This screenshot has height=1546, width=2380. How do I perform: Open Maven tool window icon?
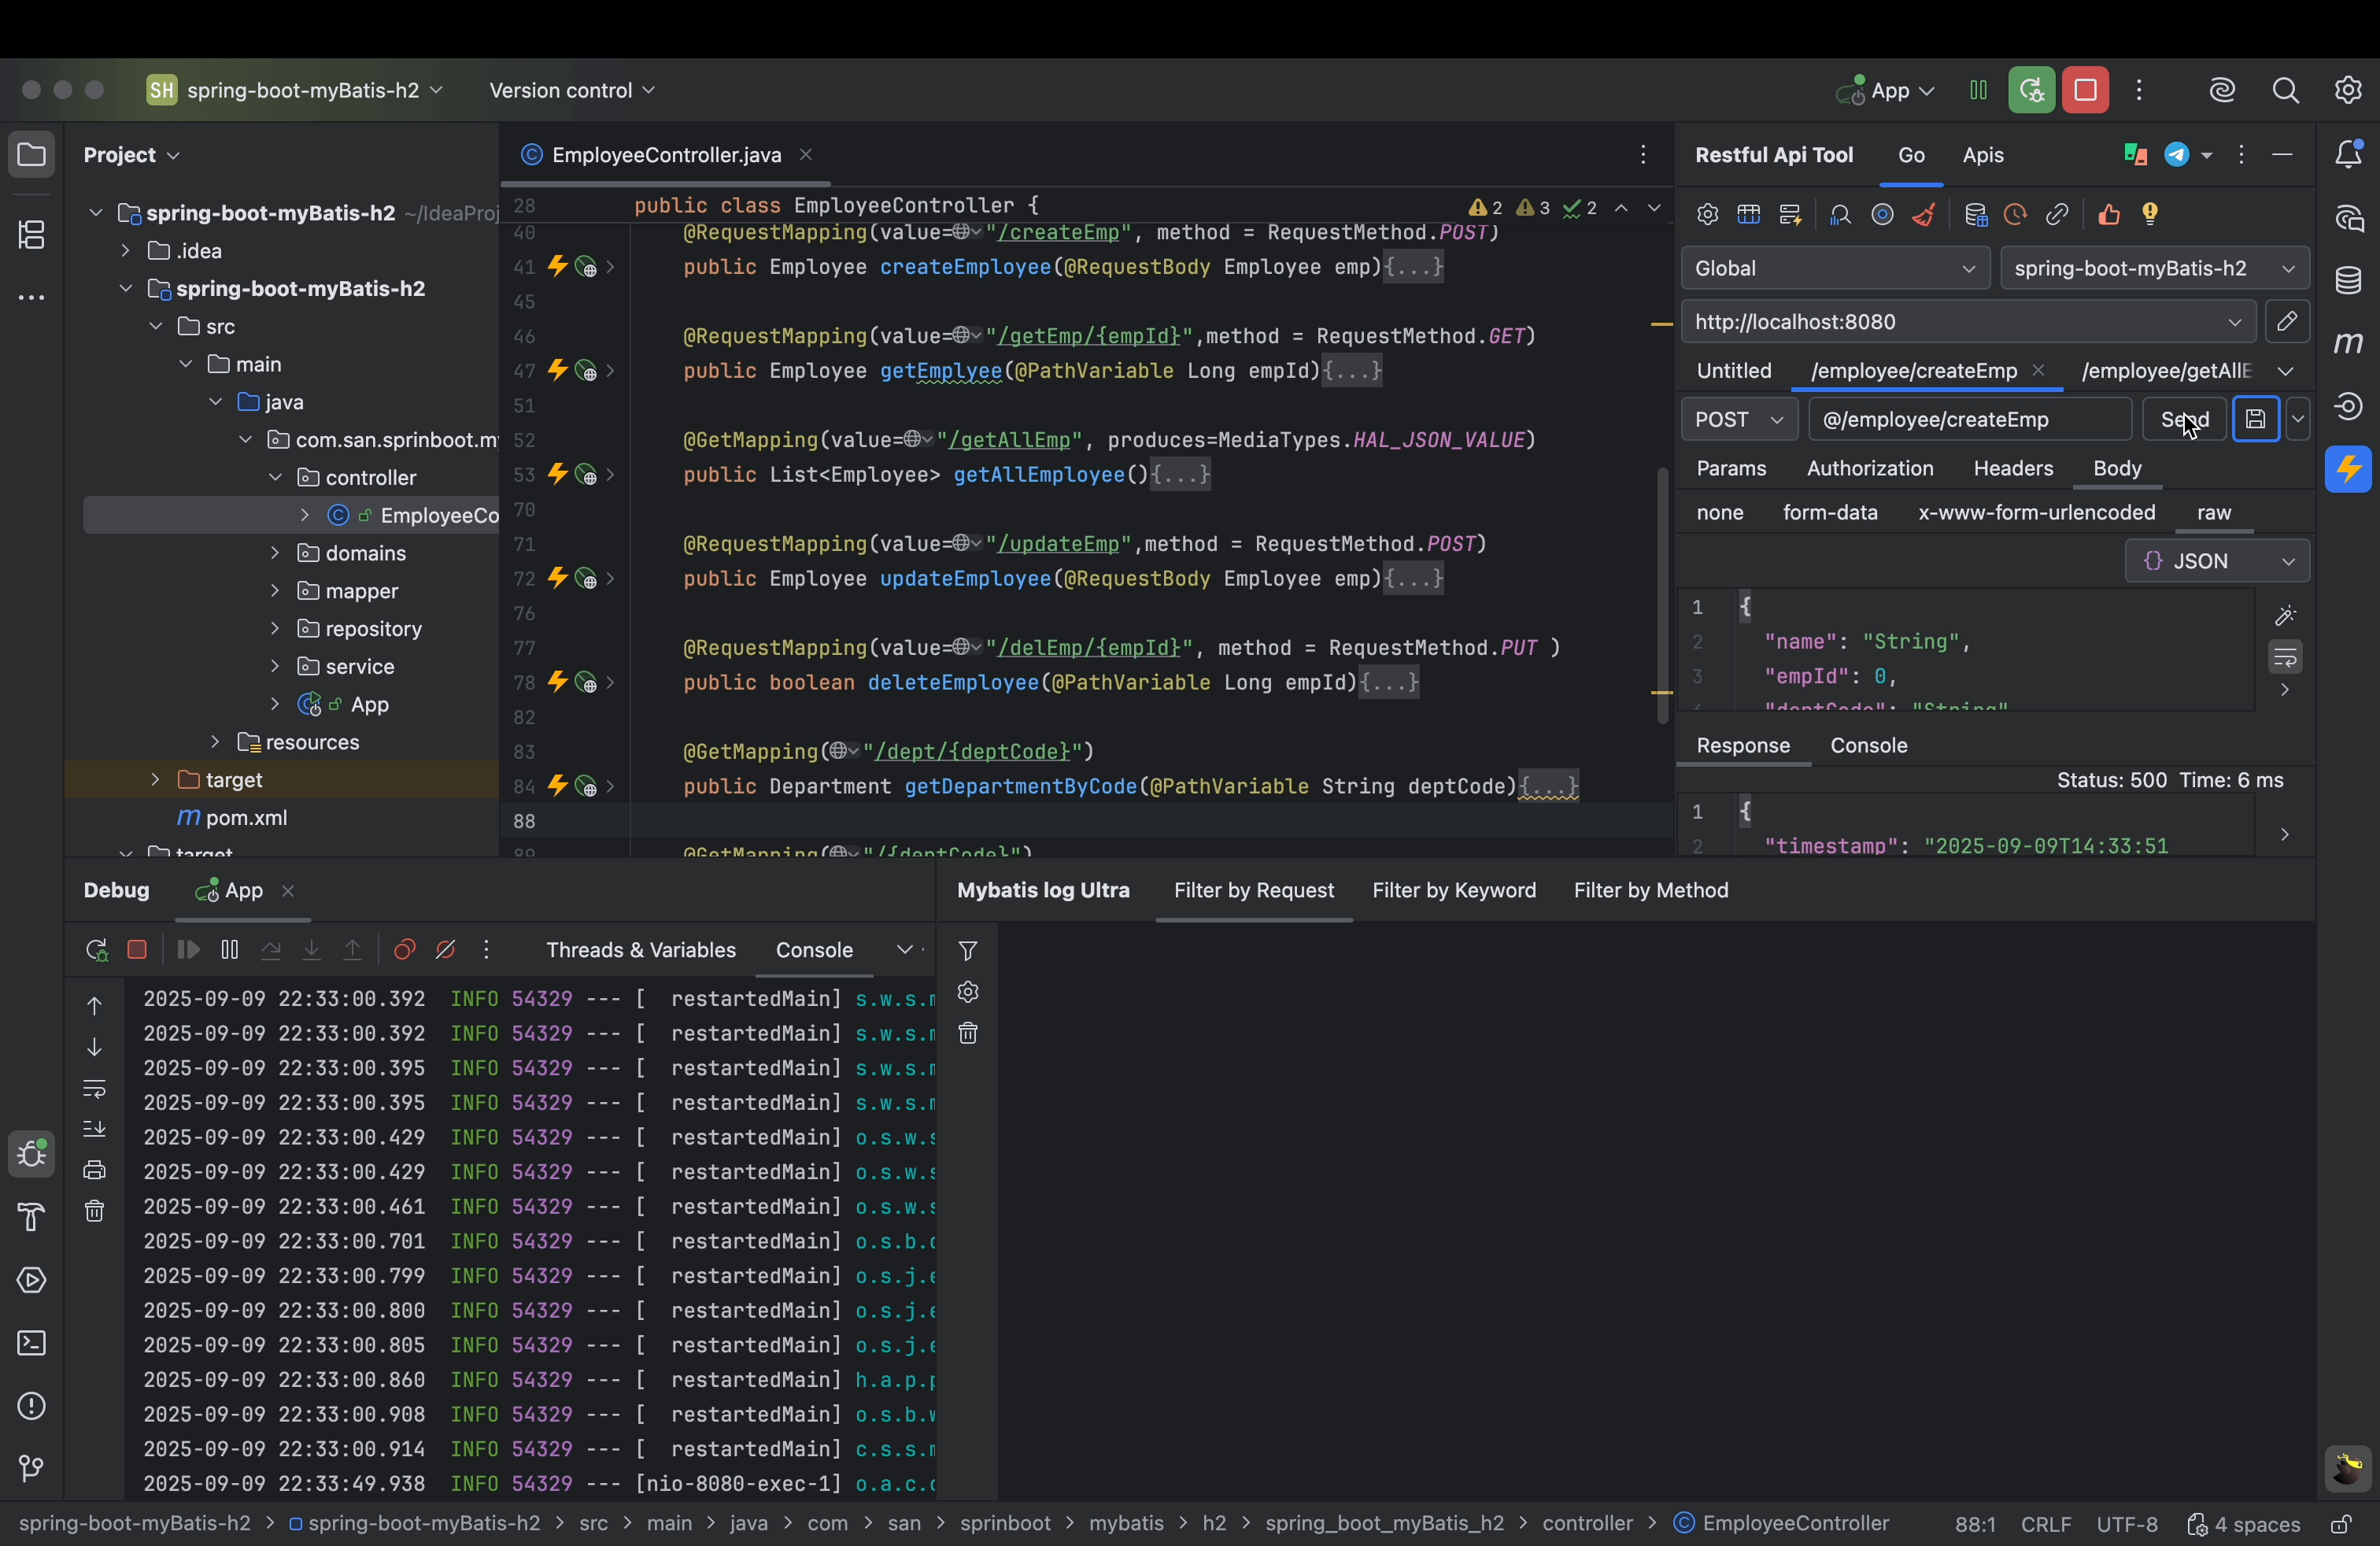click(x=2349, y=343)
